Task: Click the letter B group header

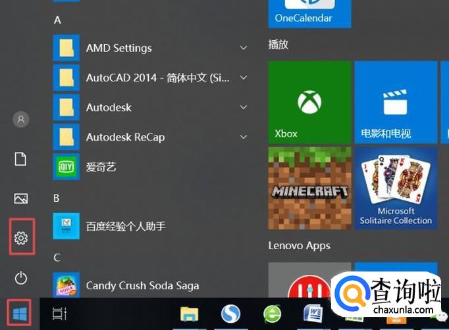Action: (57, 198)
